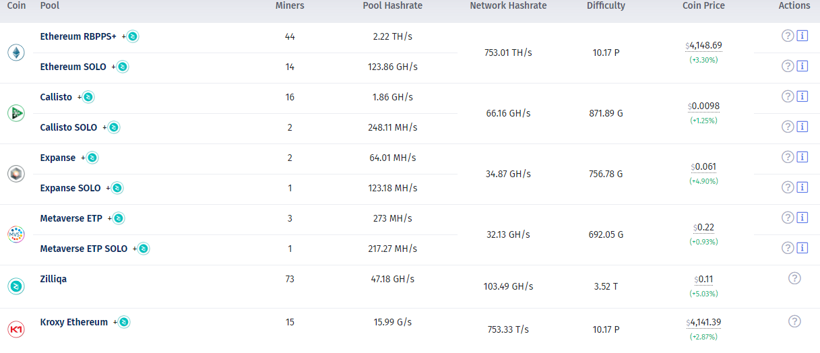Viewport: 820px width, 353px height.
Task: Click the Expanse coin logo
Action: tap(16, 174)
